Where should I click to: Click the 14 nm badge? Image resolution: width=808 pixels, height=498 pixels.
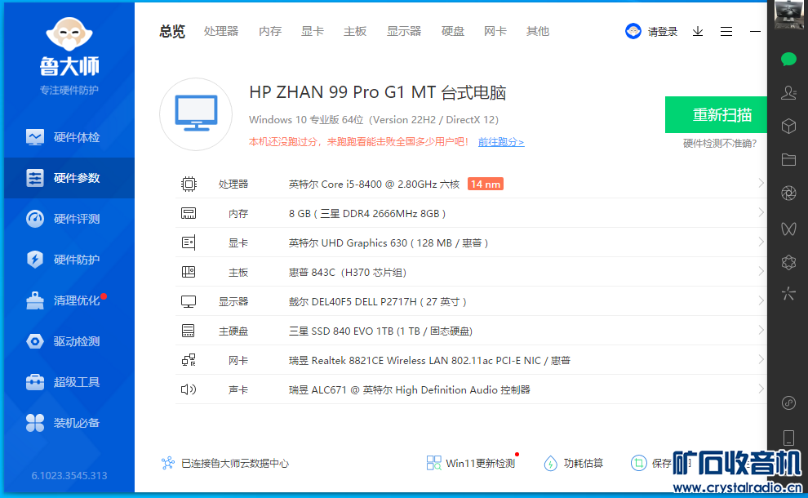pyautogui.click(x=486, y=184)
